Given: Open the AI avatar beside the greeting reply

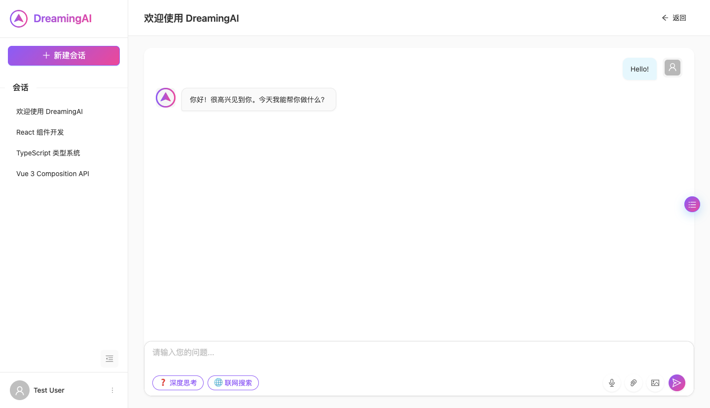Looking at the screenshot, I should [x=166, y=98].
